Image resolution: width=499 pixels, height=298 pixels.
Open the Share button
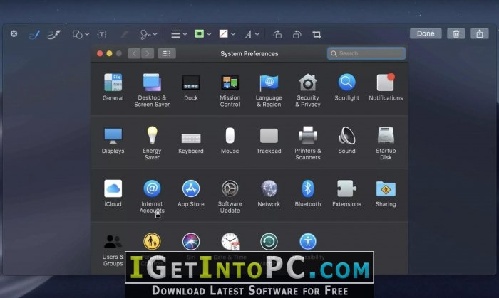click(x=480, y=33)
